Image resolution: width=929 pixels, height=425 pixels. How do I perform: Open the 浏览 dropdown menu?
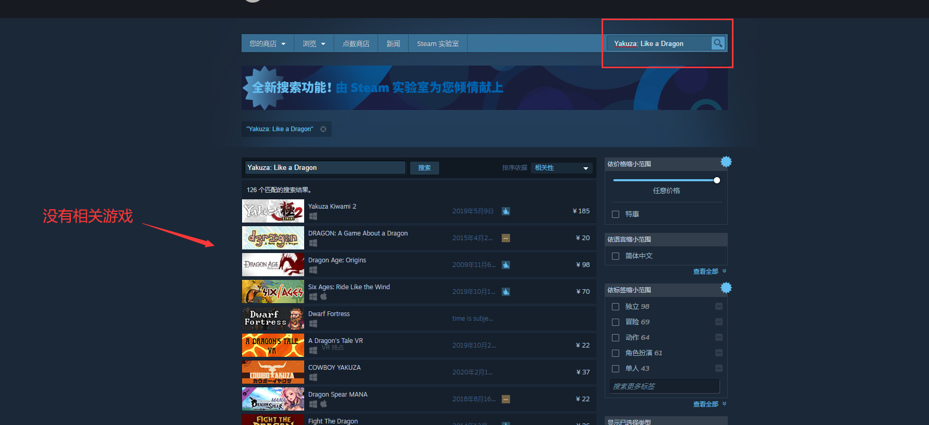click(x=314, y=43)
